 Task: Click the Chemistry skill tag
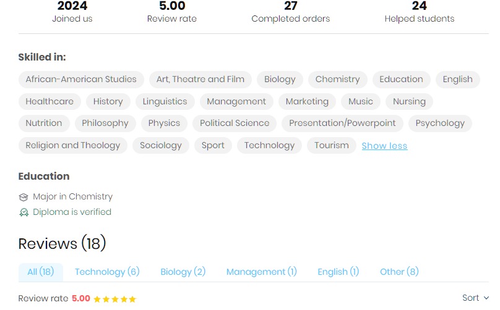point(337,79)
